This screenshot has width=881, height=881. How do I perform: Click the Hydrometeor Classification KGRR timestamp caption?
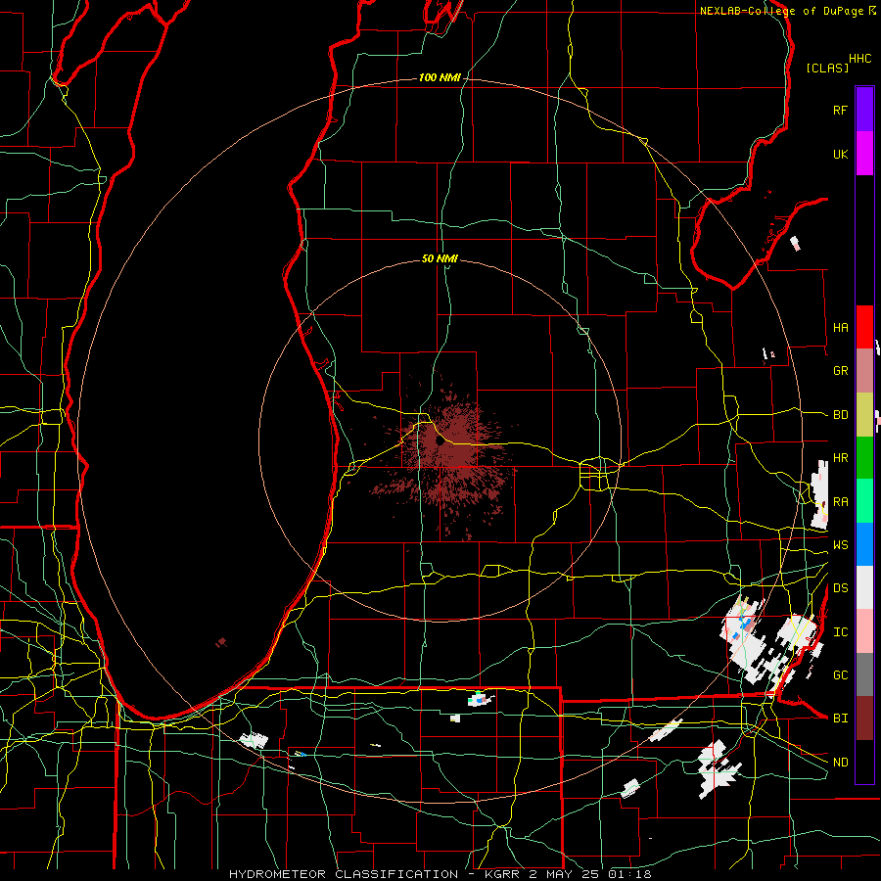[x=440, y=874]
